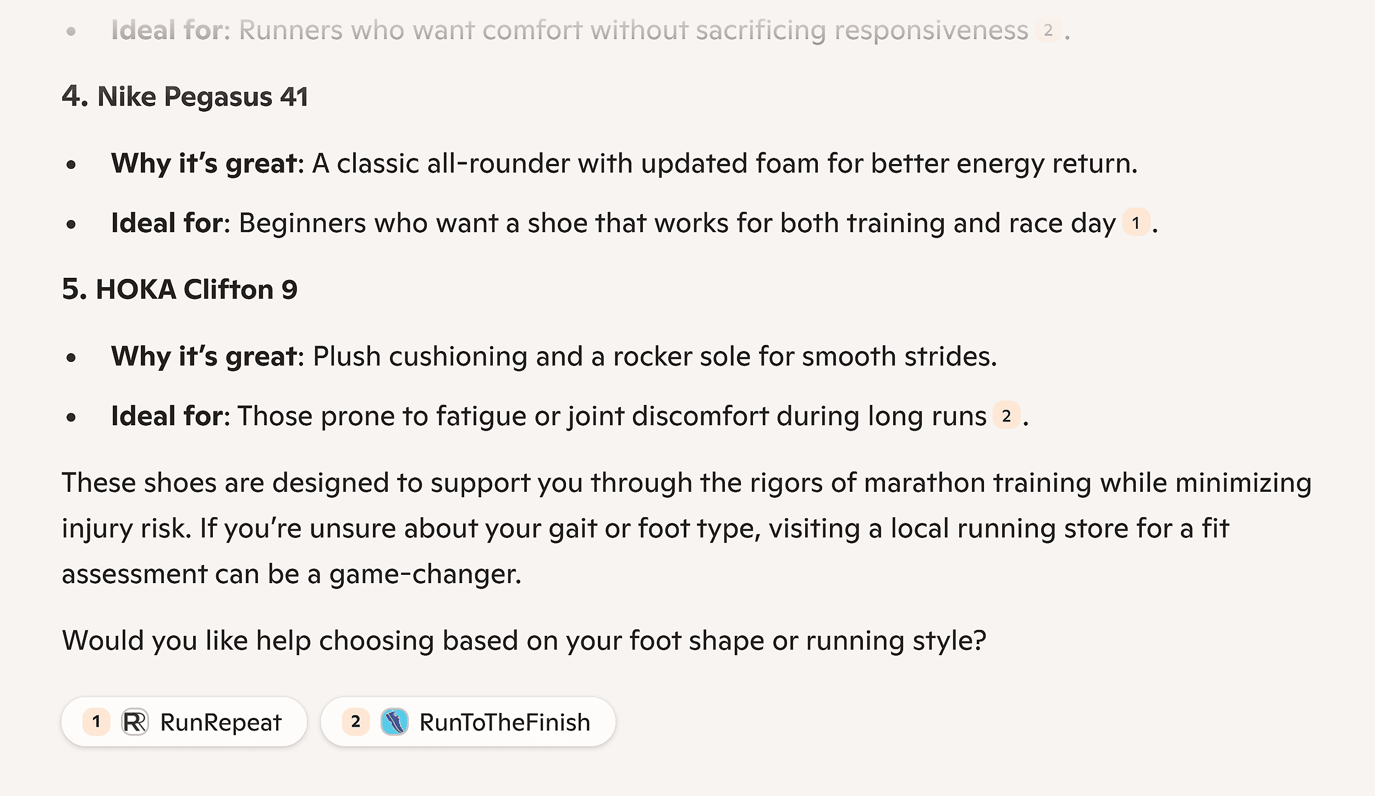Click the RunToTheFinish shoe icon

(x=394, y=722)
